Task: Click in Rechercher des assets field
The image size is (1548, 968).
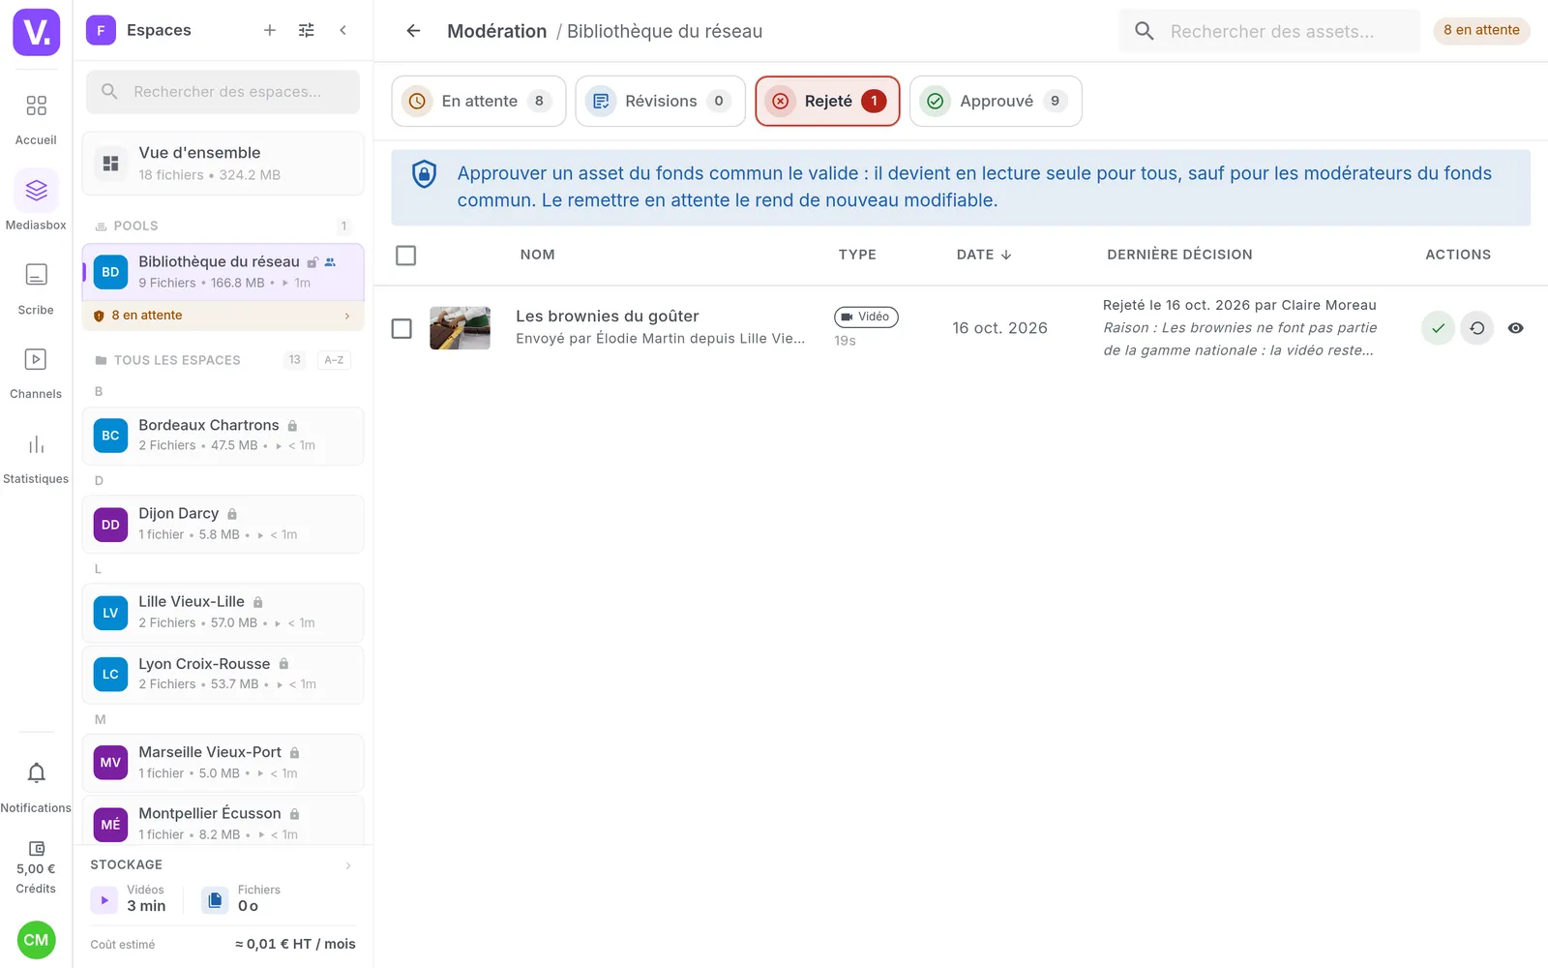Action: click(1269, 31)
